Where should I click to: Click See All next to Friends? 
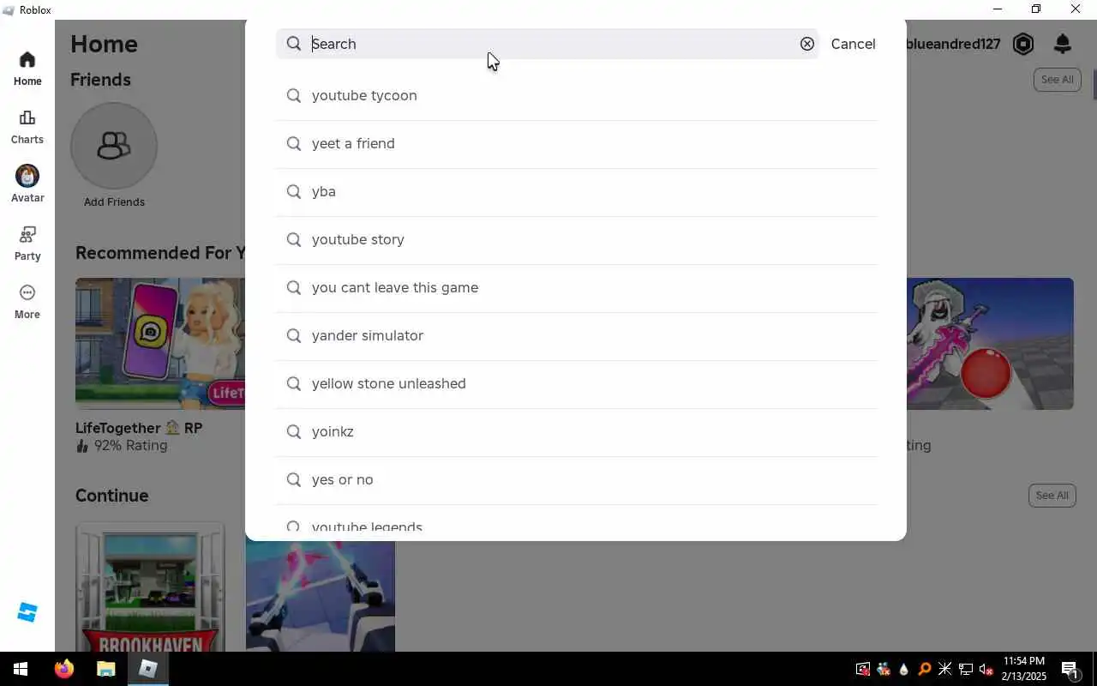pos(1057,80)
